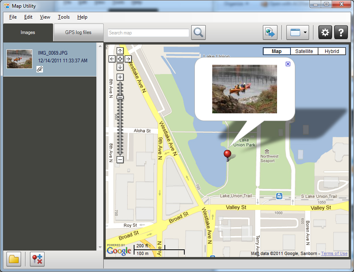Click the open folder icon
The image size is (354, 272).
pos(14,259)
